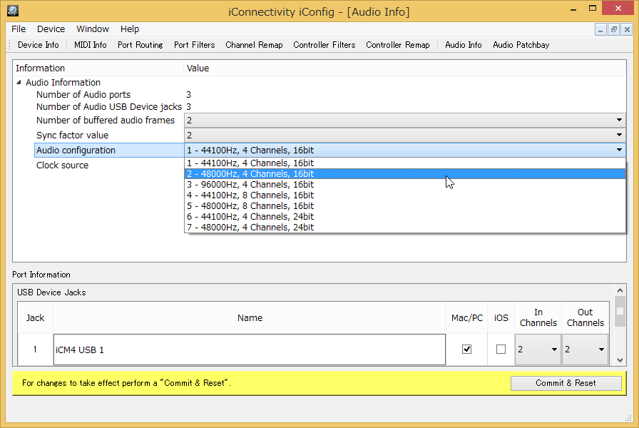
Task: Enable iOS checkbox for iCM4 USB 1
Action: coord(501,350)
